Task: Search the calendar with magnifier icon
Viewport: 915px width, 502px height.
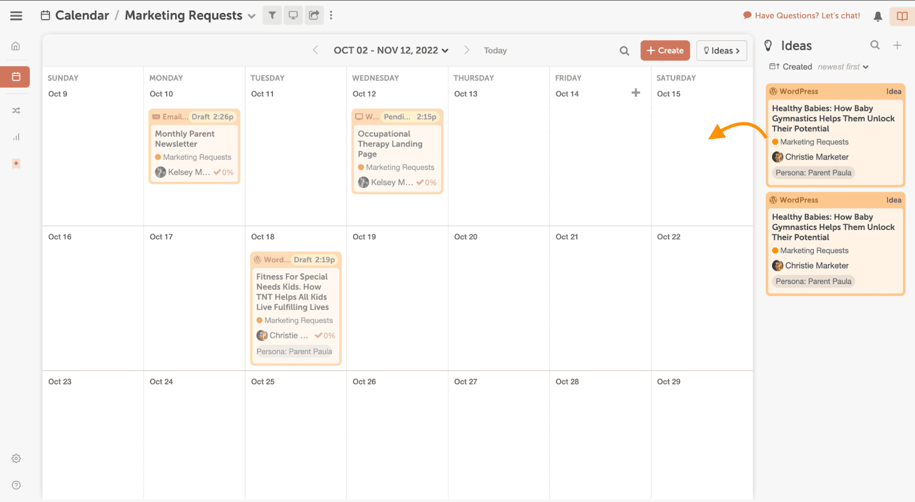Action: pyautogui.click(x=624, y=51)
